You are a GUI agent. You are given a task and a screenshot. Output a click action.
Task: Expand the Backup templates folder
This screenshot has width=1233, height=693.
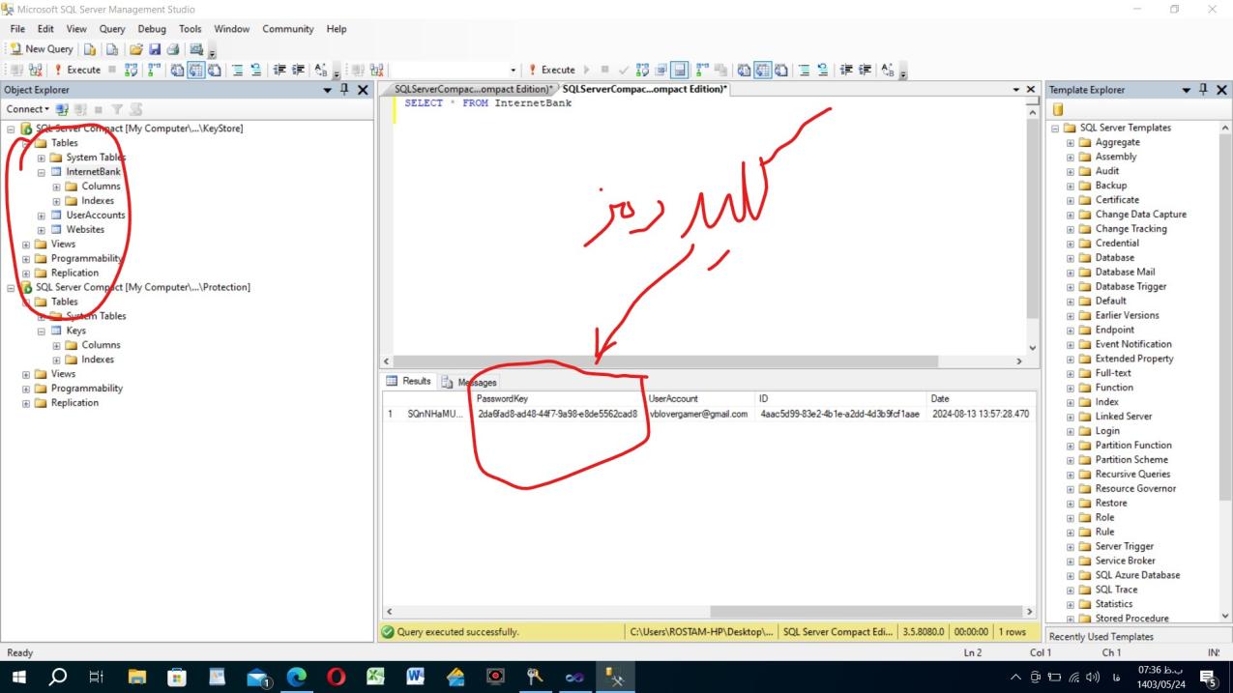(x=1071, y=186)
